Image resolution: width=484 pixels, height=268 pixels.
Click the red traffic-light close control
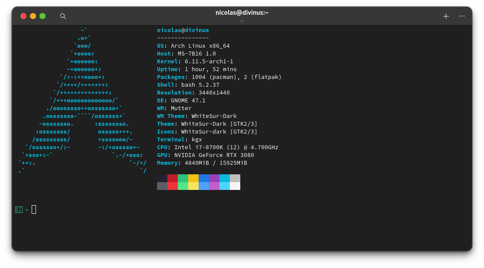[23, 15]
